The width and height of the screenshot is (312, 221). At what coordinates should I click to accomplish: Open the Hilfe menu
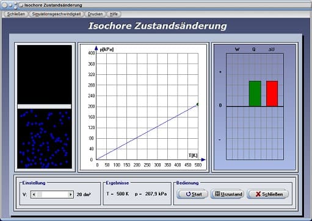coord(114,14)
